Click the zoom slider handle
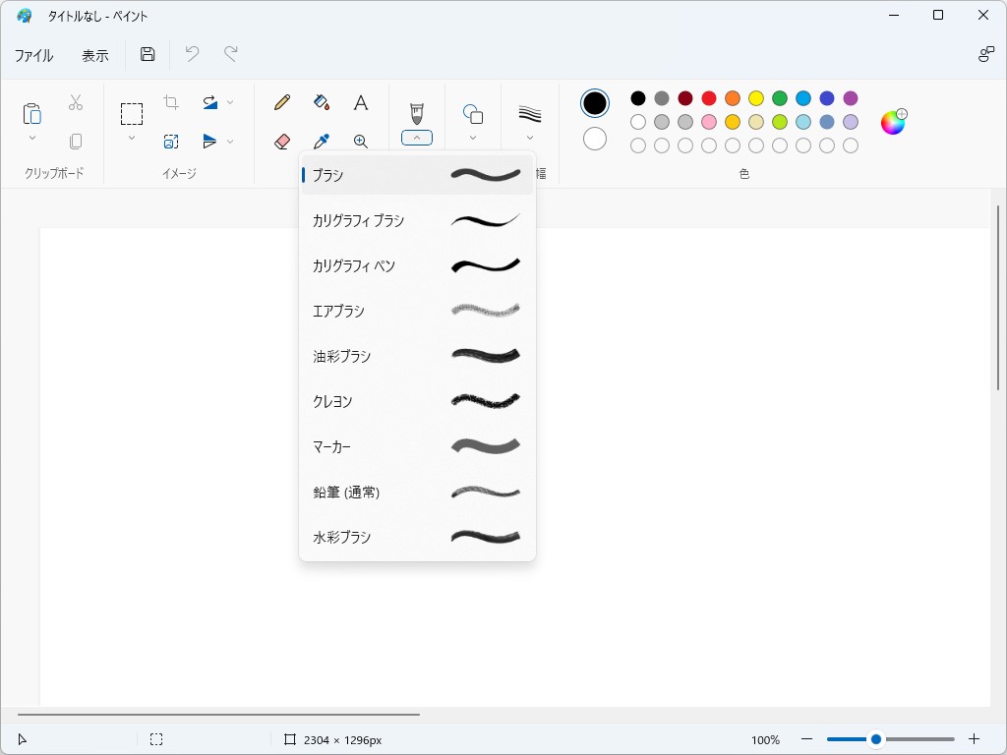This screenshot has height=755, width=1007. [x=875, y=739]
